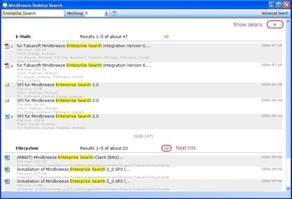Click the window resize grip in status bar
This screenshot has height=199, width=292.
[288, 195]
